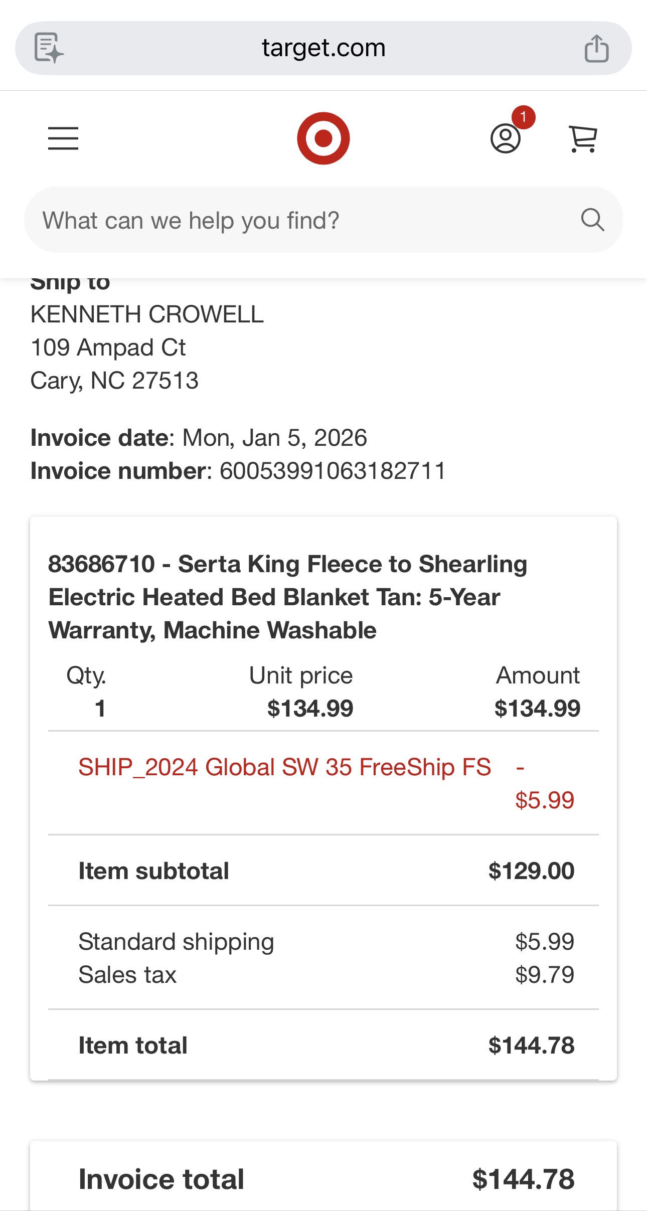Tap the search magnifier icon
The image size is (647, 1211).
(592, 220)
